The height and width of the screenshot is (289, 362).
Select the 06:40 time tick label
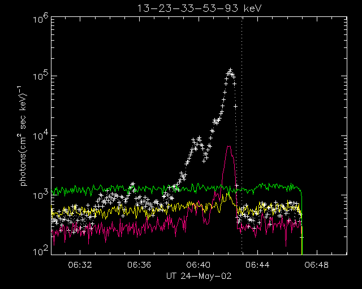pos(198,264)
